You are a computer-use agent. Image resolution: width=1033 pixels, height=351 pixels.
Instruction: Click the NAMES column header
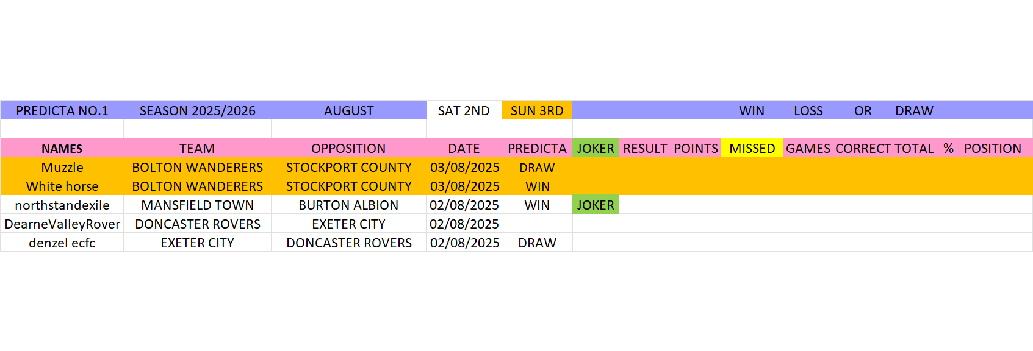pos(62,148)
